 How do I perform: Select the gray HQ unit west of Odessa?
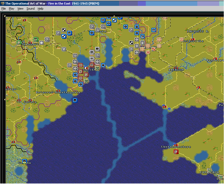[69, 65]
